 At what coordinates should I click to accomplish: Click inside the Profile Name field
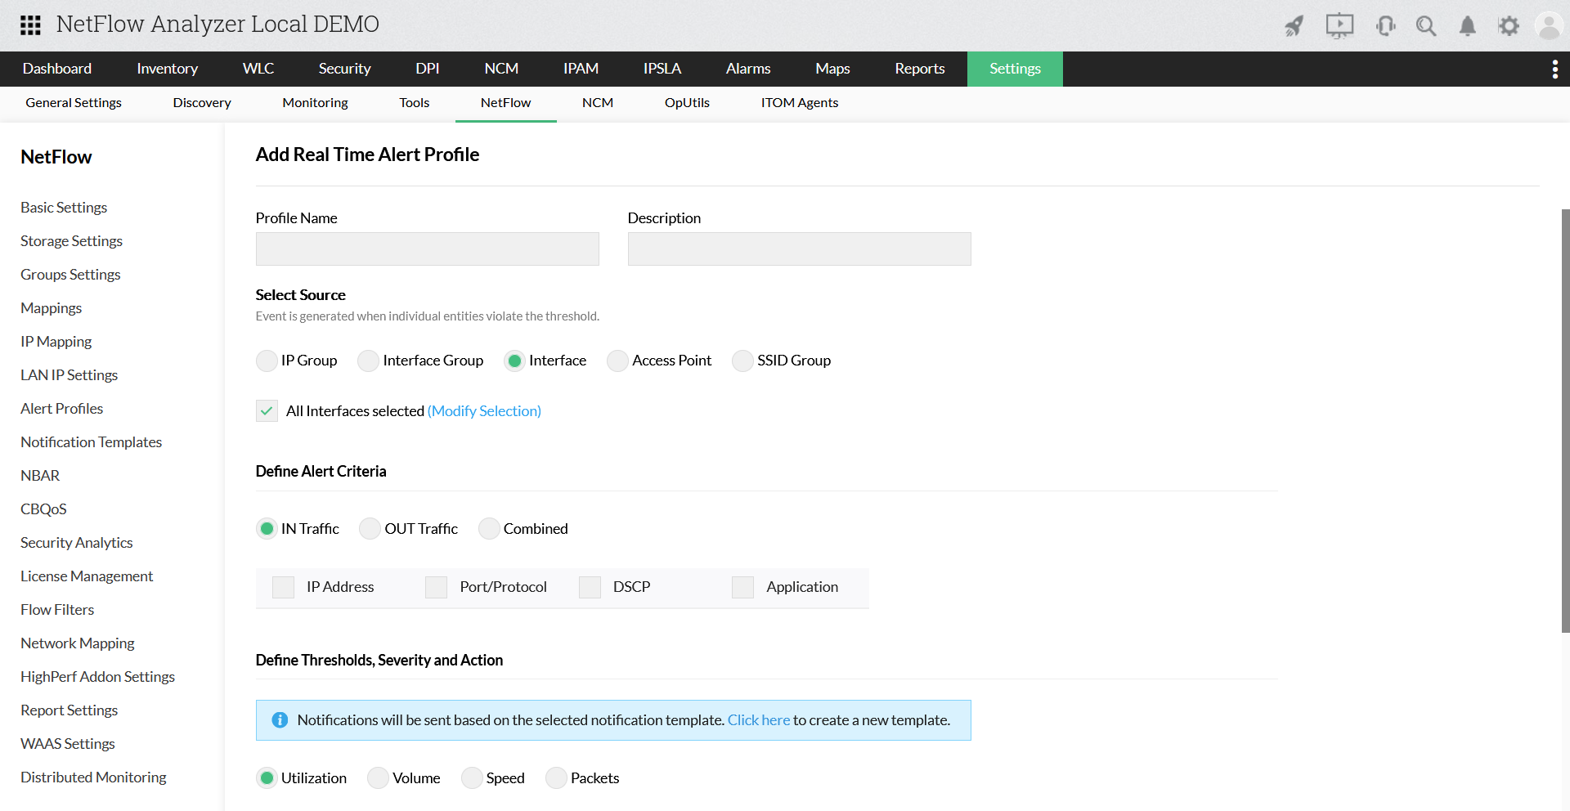pyautogui.click(x=426, y=249)
